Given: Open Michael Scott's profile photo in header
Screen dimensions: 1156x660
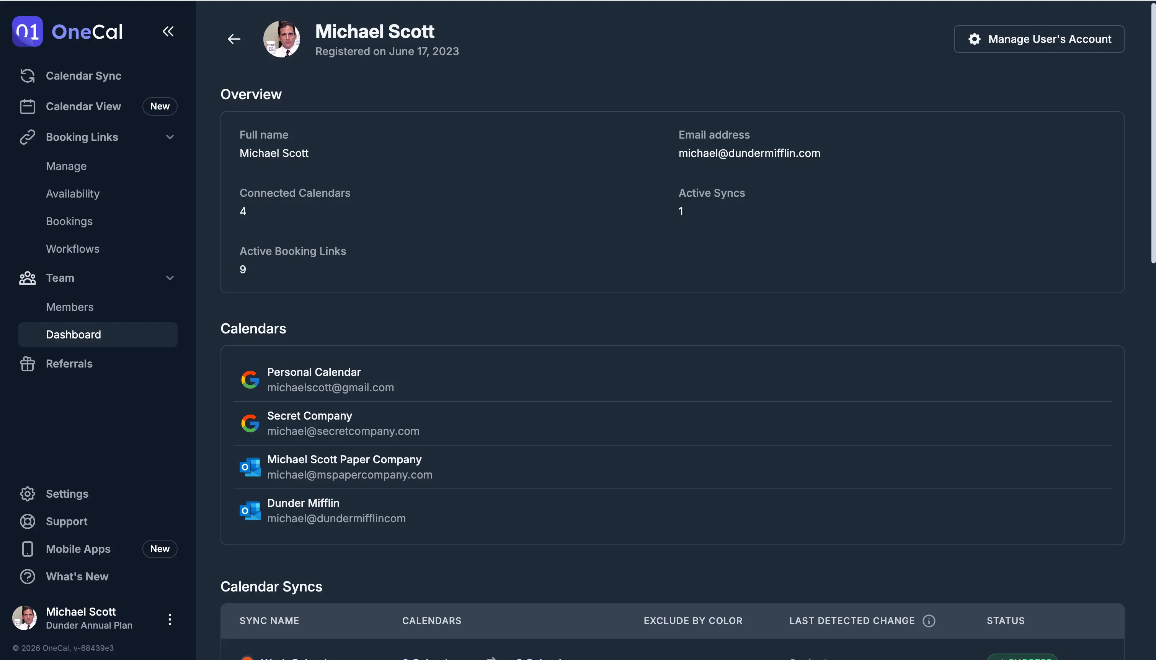Looking at the screenshot, I should click(281, 39).
